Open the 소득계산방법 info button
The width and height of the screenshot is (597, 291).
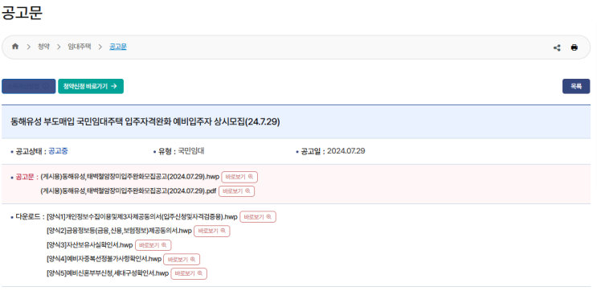(x=29, y=87)
